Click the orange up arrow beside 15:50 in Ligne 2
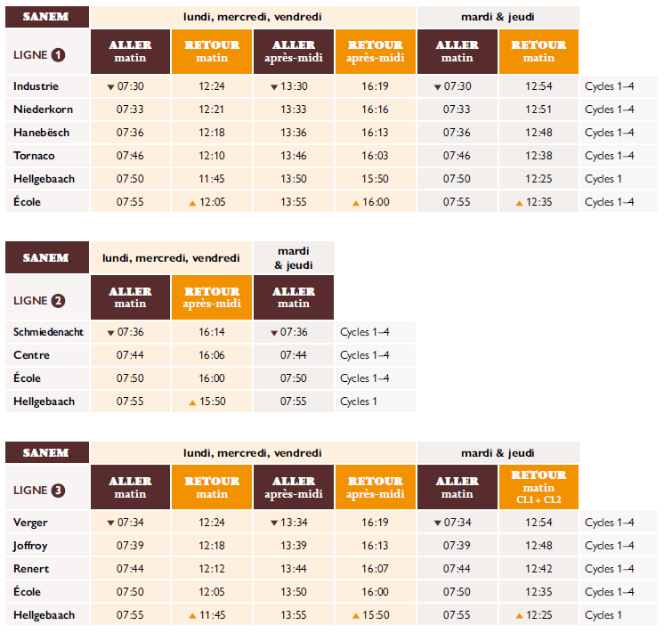The width and height of the screenshot is (664, 633). 192,402
